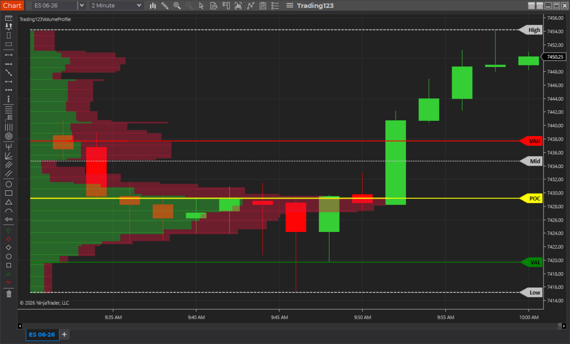Click the Zoom In magnifier

click(177, 5)
